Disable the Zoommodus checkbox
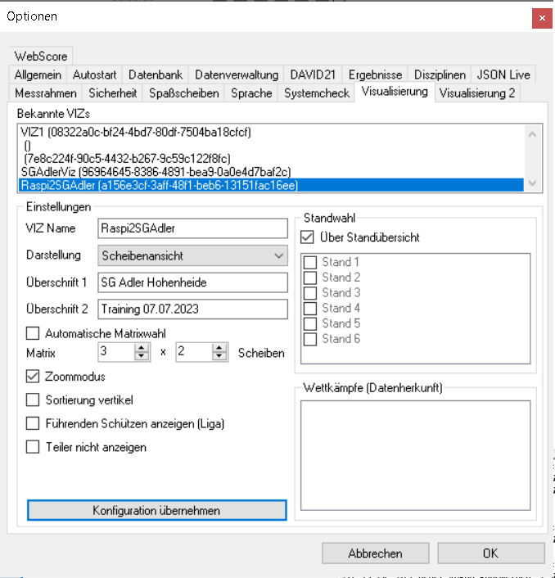 [x=33, y=377]
